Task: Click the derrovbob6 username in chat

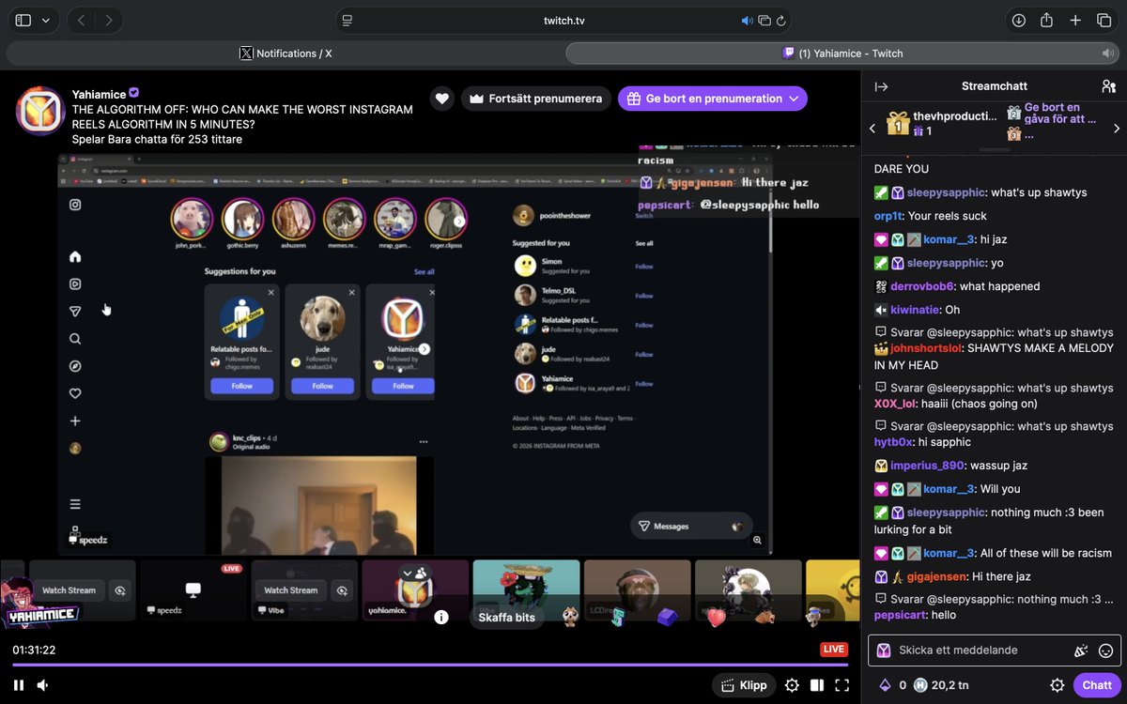Action: [x=921, y=286]
